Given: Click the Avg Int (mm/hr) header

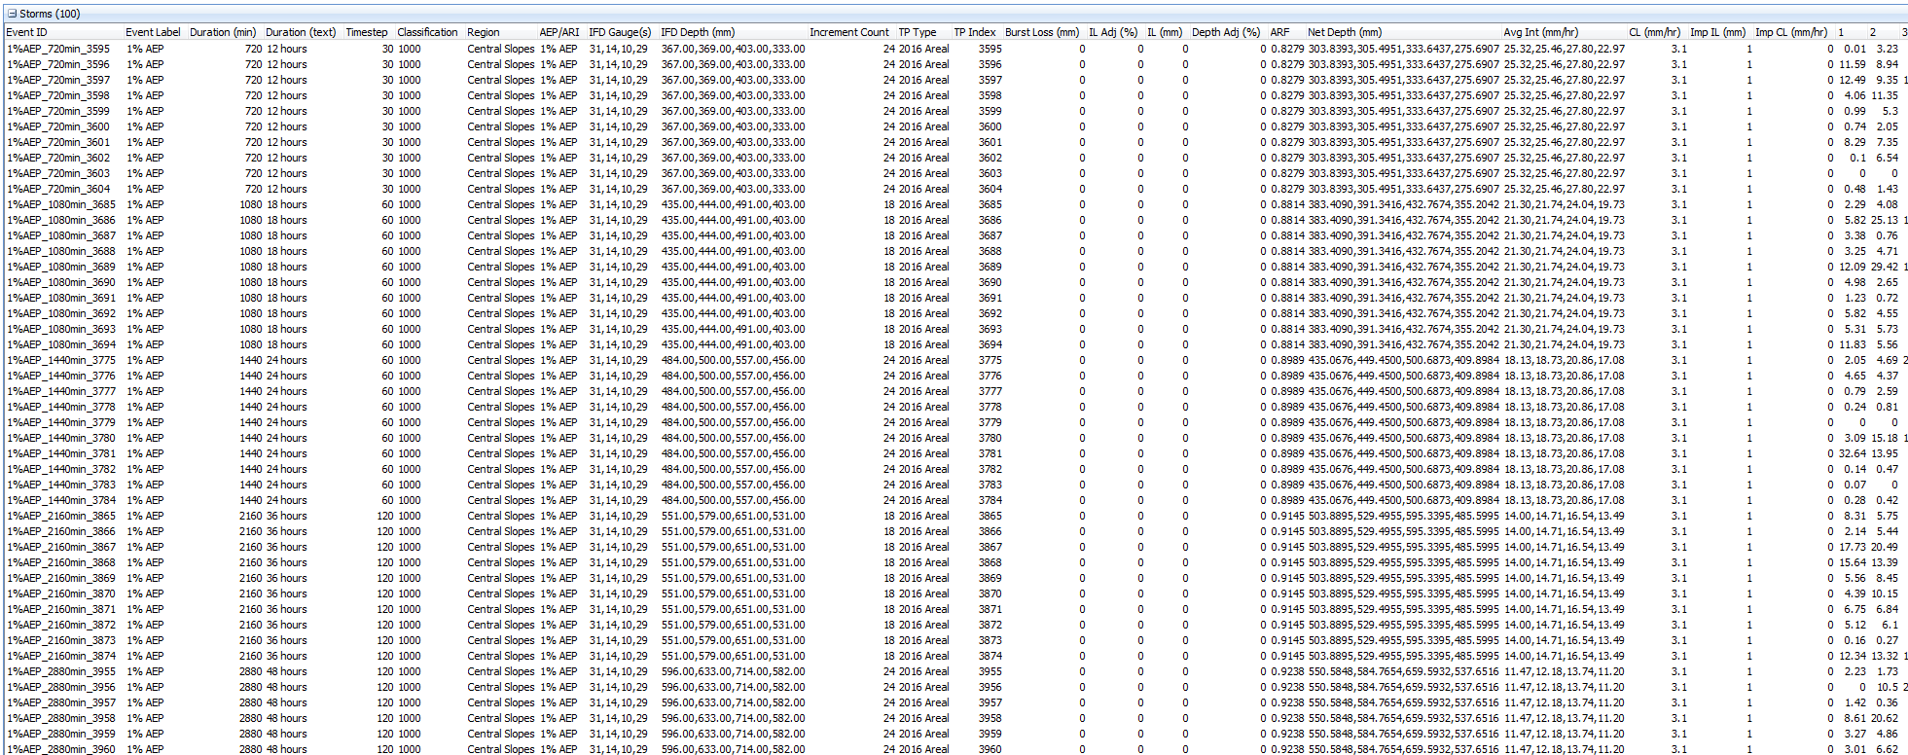Looking at the screenshot, I should point(1540,32).
